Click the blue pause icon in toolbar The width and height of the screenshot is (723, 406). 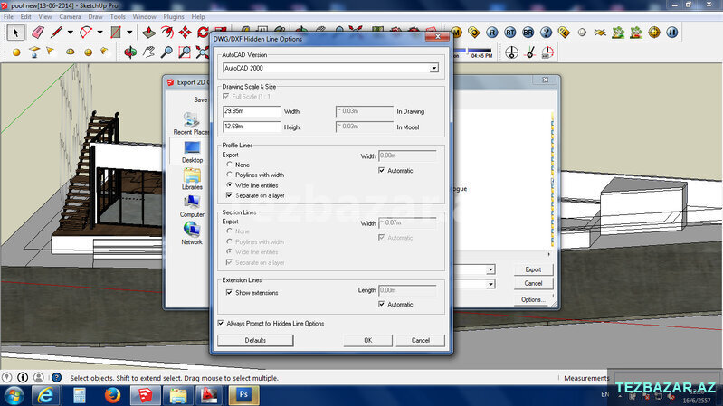tap(671, 33)
